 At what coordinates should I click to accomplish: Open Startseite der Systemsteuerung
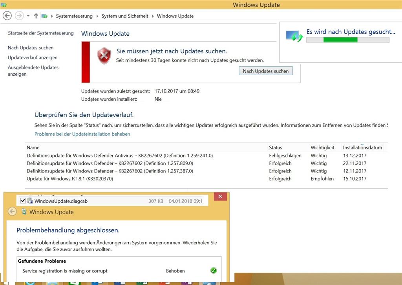41,33
